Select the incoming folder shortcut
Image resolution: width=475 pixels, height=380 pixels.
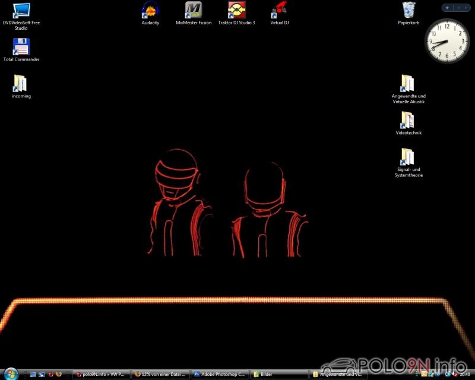[x=21, y=87]
